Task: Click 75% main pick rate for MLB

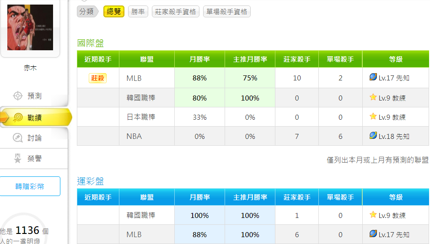Action: click(250, 78)
